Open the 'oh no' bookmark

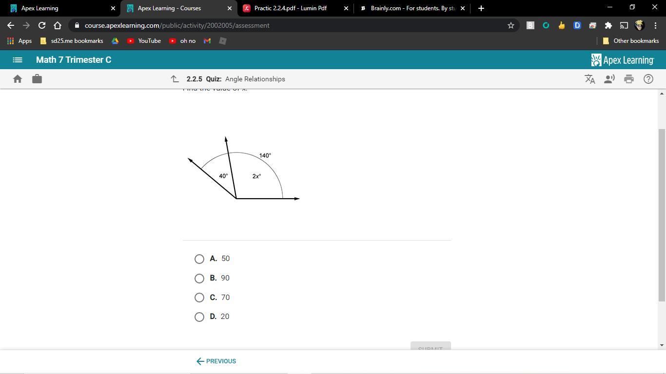[x=182, y=41]
